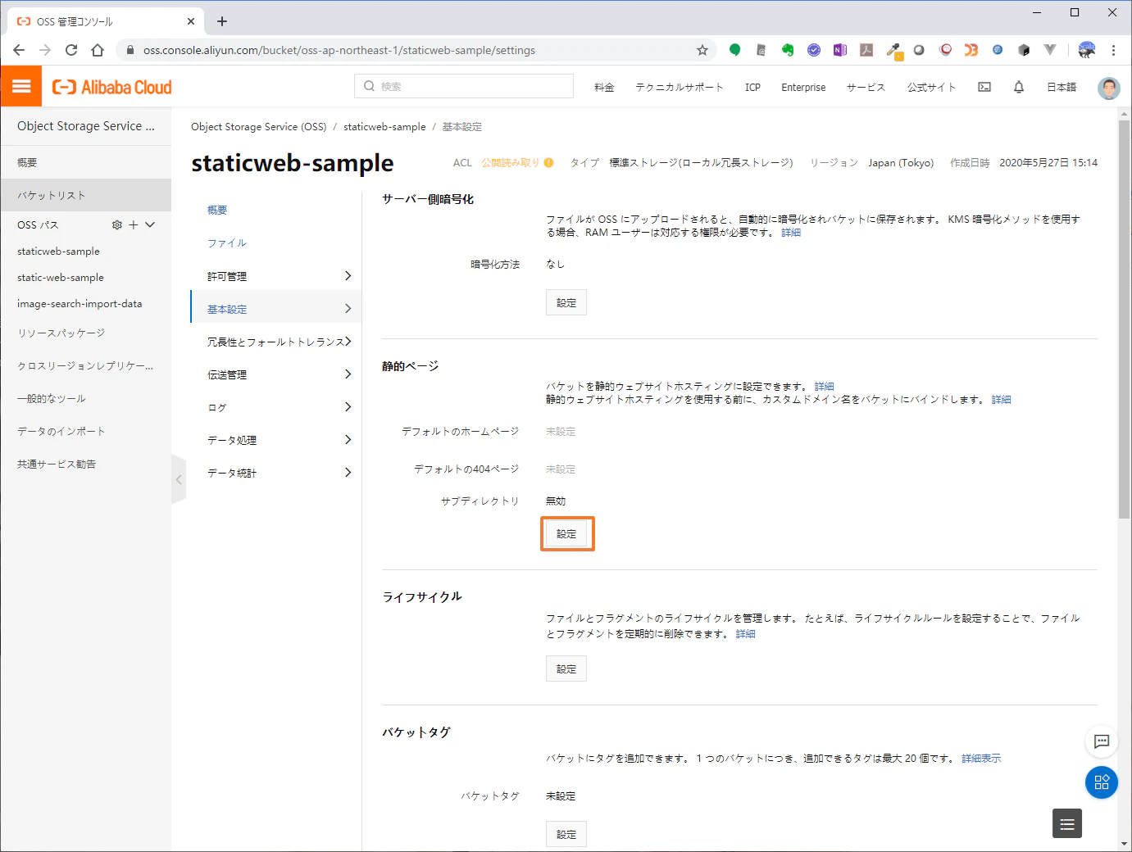Open the blue apps grid floating button
Viewport: 1132px width, 852px height.
click(x=1102, y=782)
